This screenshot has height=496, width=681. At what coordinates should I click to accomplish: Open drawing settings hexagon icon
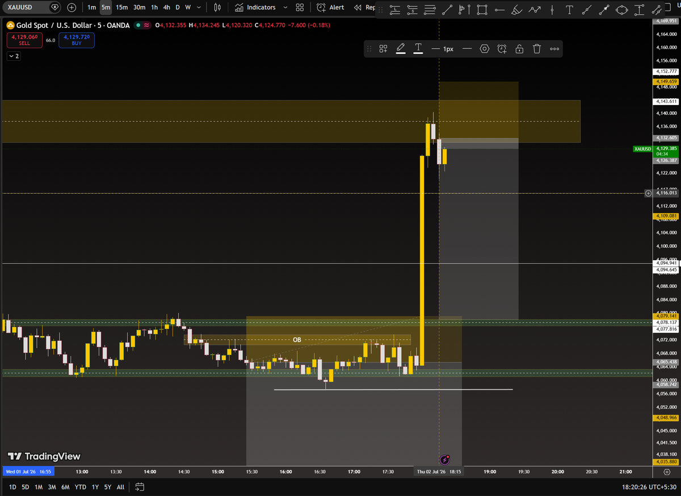pyautogui.click(x=485, y=49)
